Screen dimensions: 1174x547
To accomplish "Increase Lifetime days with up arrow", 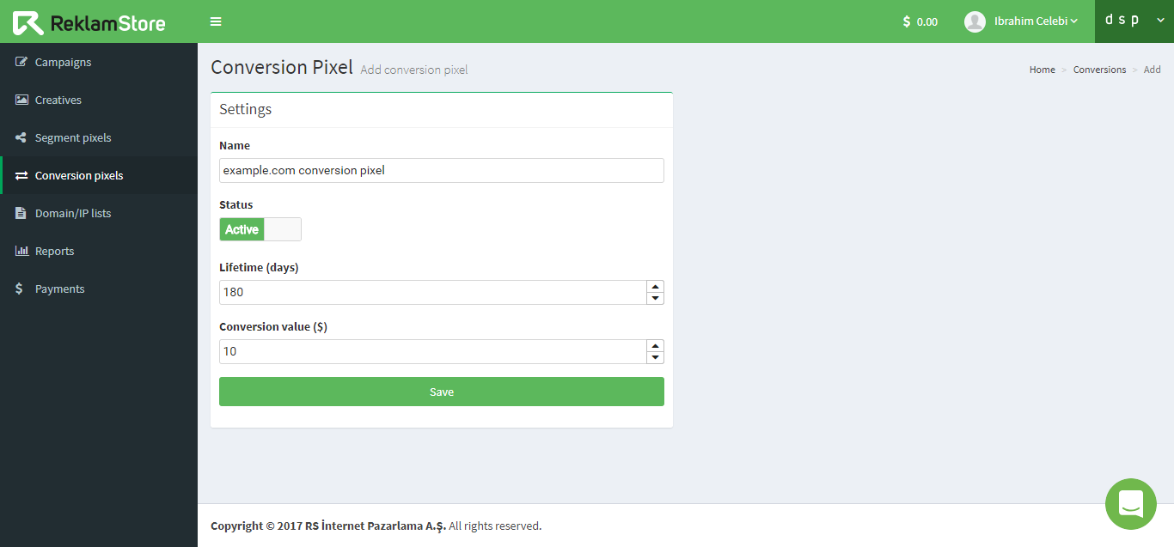I will (655, 287).
